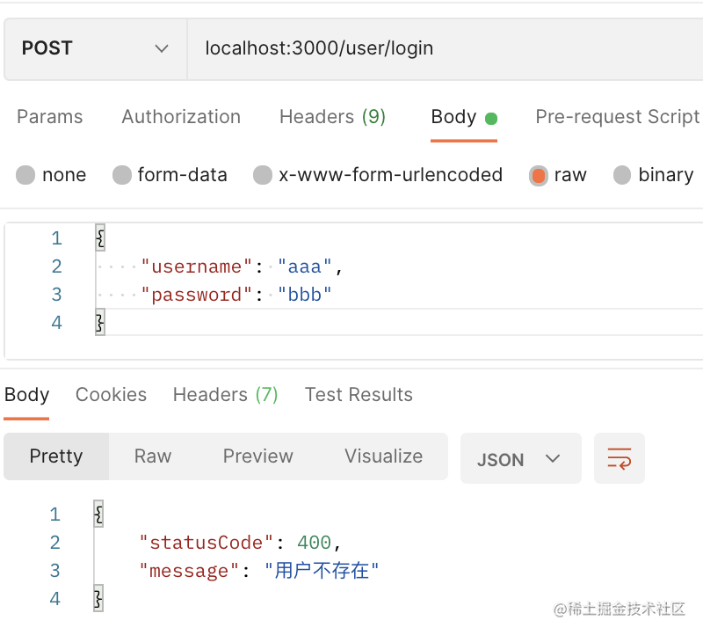703x635 pixels.
Task: Switch to Pre-request Script tab
Action: tap(617, 117)
